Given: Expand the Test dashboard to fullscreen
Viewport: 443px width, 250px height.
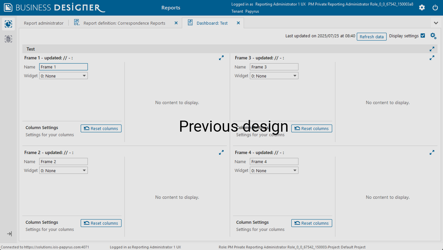Looking at the screenshot, I should [432, 49].
